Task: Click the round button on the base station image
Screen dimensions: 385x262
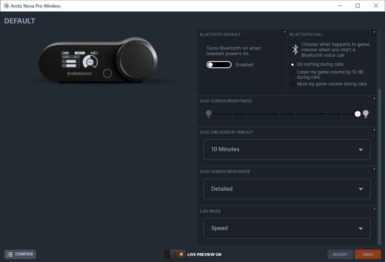Action: 107,73
